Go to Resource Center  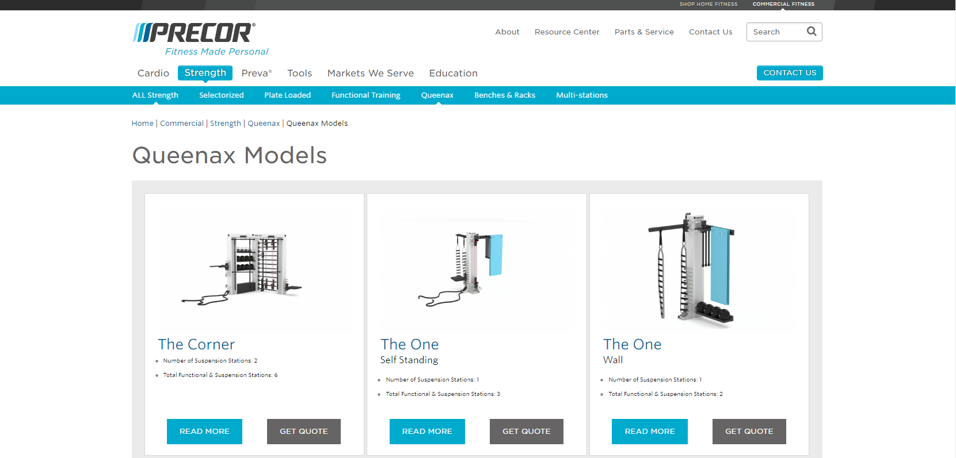[567, 32]
